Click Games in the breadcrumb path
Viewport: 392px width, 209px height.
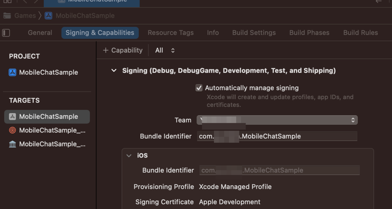coord(25,16)
